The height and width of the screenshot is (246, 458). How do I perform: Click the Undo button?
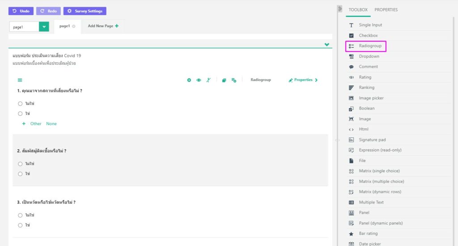tap(21, 11)
